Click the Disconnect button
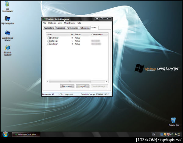Screen dimensions: 183x143 (x=67, y=86)
